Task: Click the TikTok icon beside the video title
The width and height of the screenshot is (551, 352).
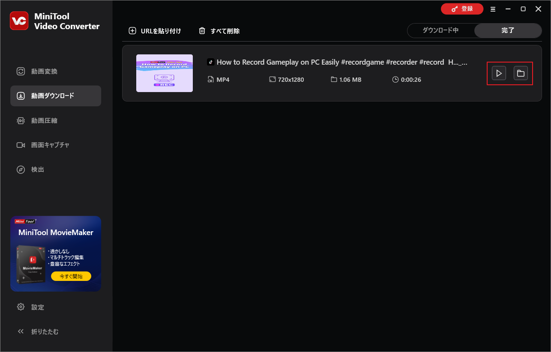Action: coord(210,62)
